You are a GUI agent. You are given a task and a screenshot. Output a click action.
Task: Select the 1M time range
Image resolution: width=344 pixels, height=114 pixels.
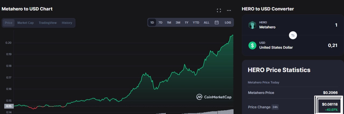[x=169, y=23]
